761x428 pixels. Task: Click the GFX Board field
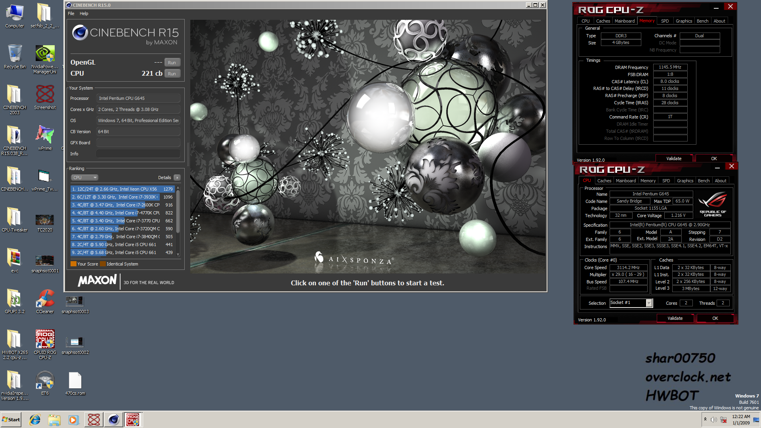pyautogui.click(x=138, y=143)
